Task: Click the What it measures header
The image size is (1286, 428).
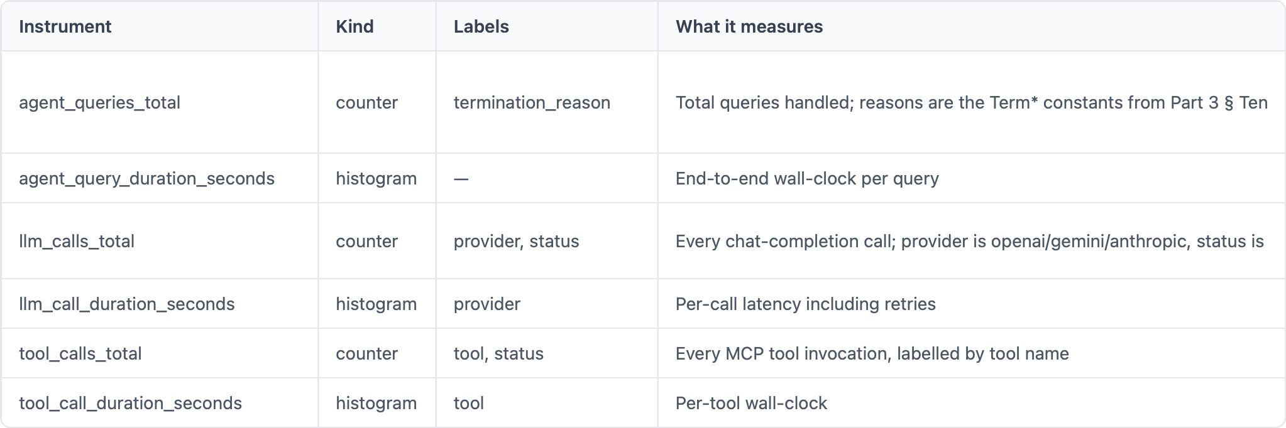Action: (749, 26)
